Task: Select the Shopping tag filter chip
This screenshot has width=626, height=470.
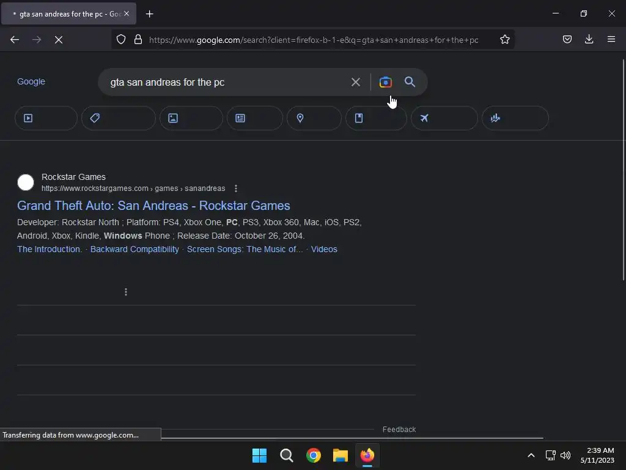Action: (118, 118)
